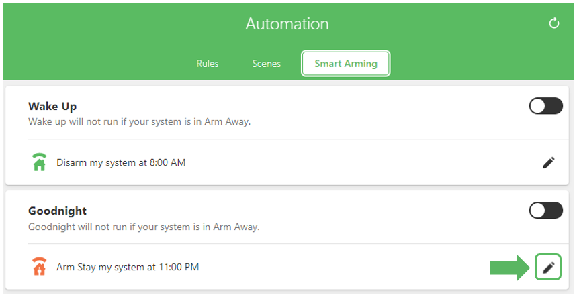Click the Goodnight heading

[57, 211]
